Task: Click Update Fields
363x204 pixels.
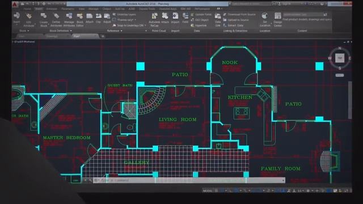Action: (201, 14)
